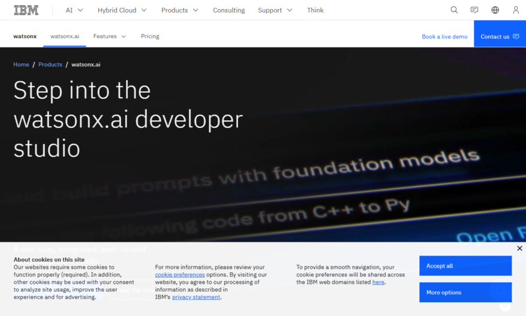The image size is (526, 316).
Task: Open the cookie preferences link
Action: (180, 275)
